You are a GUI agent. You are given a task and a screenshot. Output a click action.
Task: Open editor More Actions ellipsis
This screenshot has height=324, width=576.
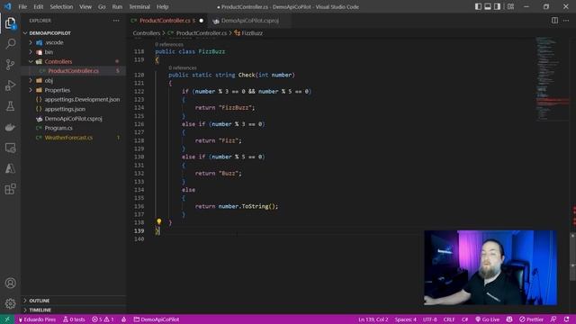(x=566, y=21)
